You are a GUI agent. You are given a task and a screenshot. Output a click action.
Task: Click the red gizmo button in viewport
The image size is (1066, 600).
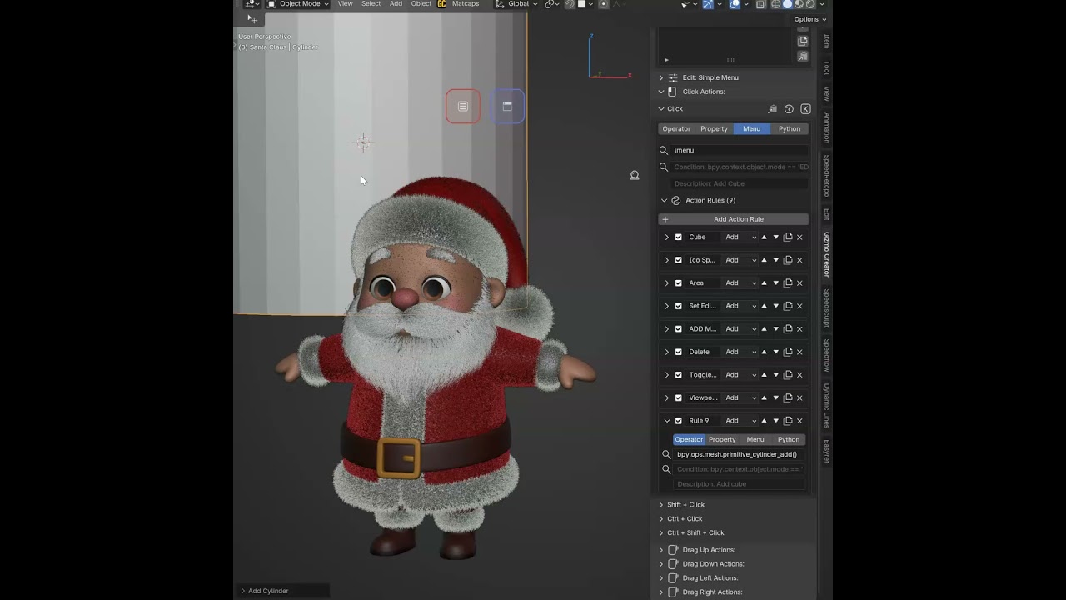click(x=463, y=107)
